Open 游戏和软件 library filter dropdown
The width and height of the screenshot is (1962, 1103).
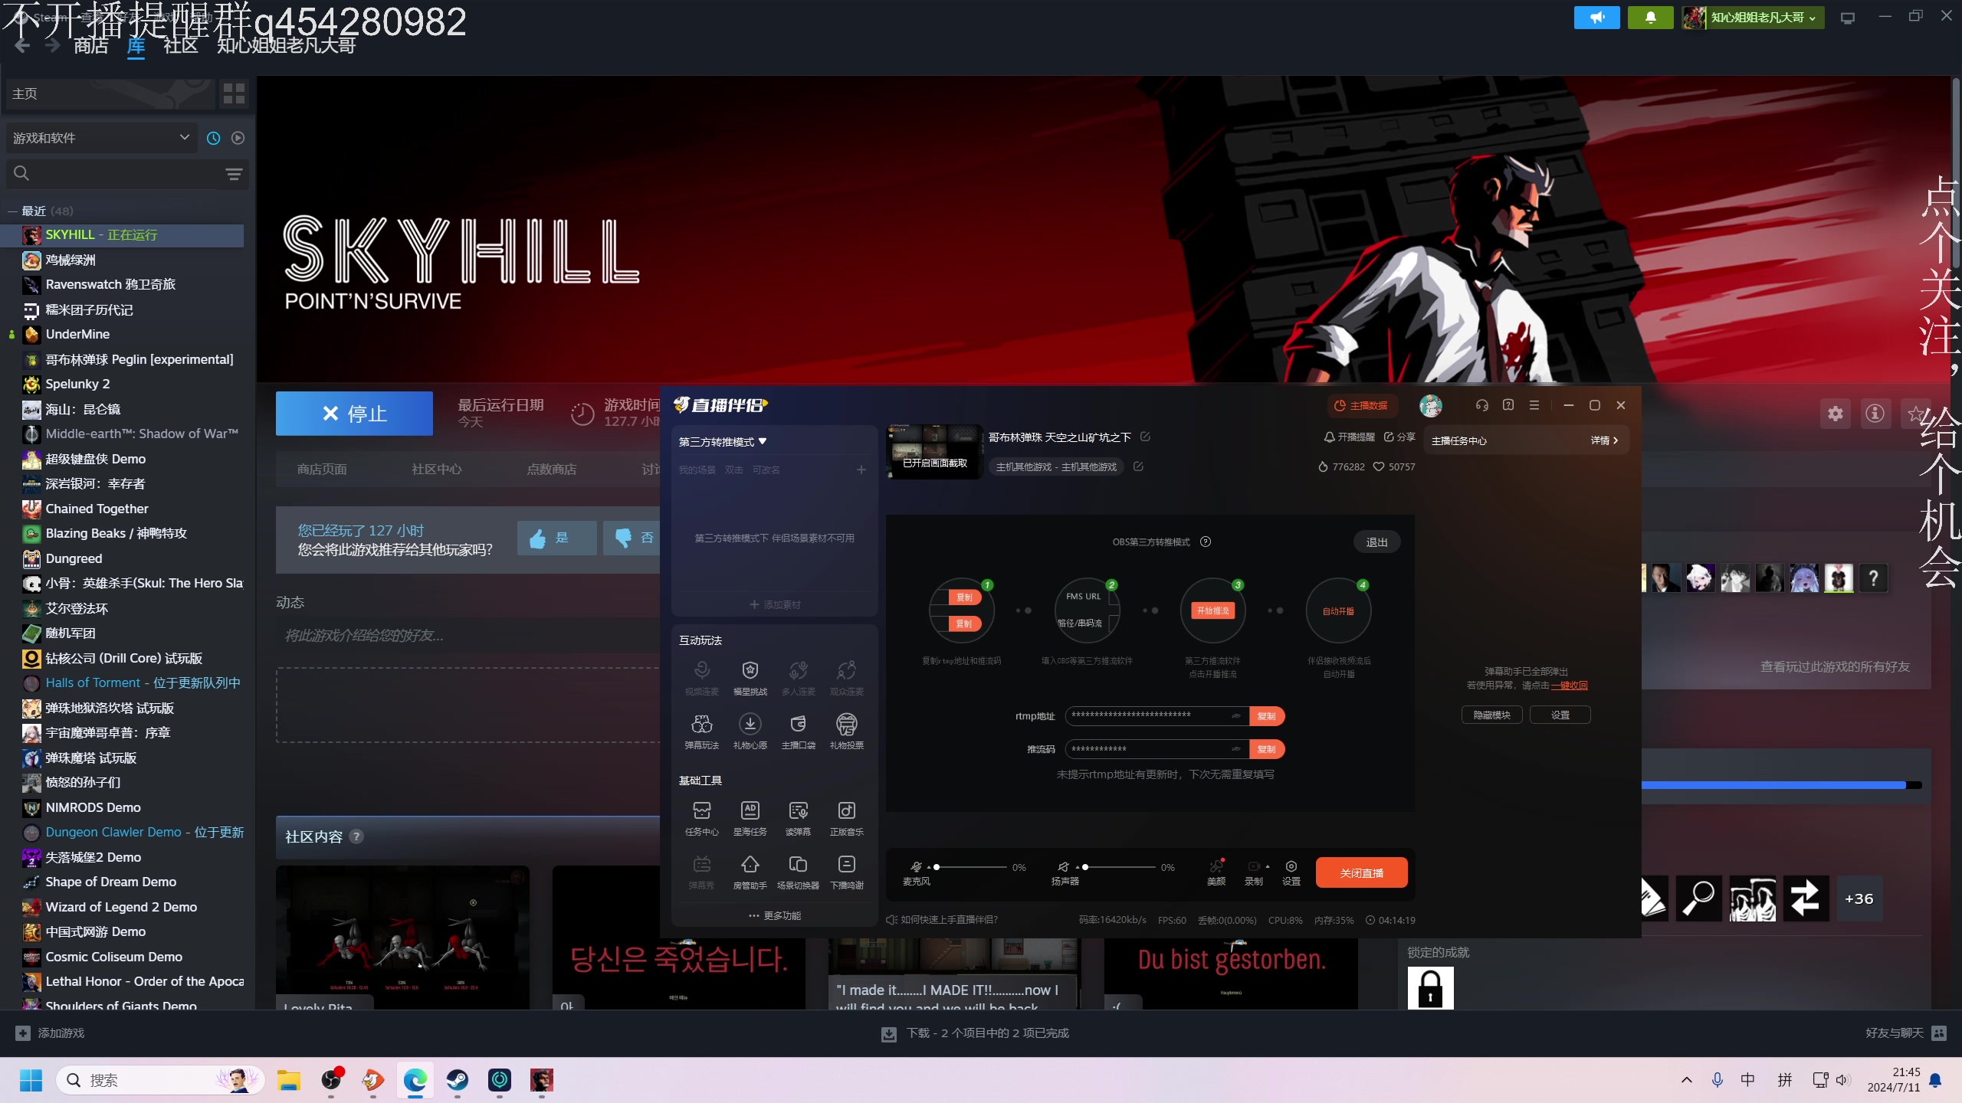100,138
